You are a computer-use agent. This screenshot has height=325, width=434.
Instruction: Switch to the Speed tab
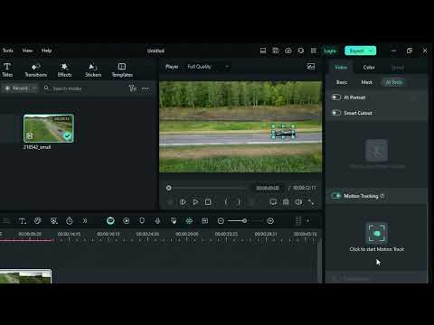[x=397, y=68]
